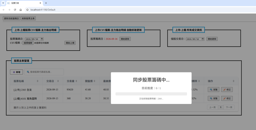Click the browser back arrow

tap(3, 10)
